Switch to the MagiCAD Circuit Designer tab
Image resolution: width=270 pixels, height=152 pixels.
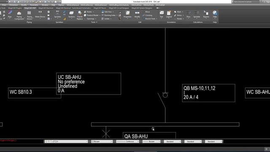(x=119, y=8)
